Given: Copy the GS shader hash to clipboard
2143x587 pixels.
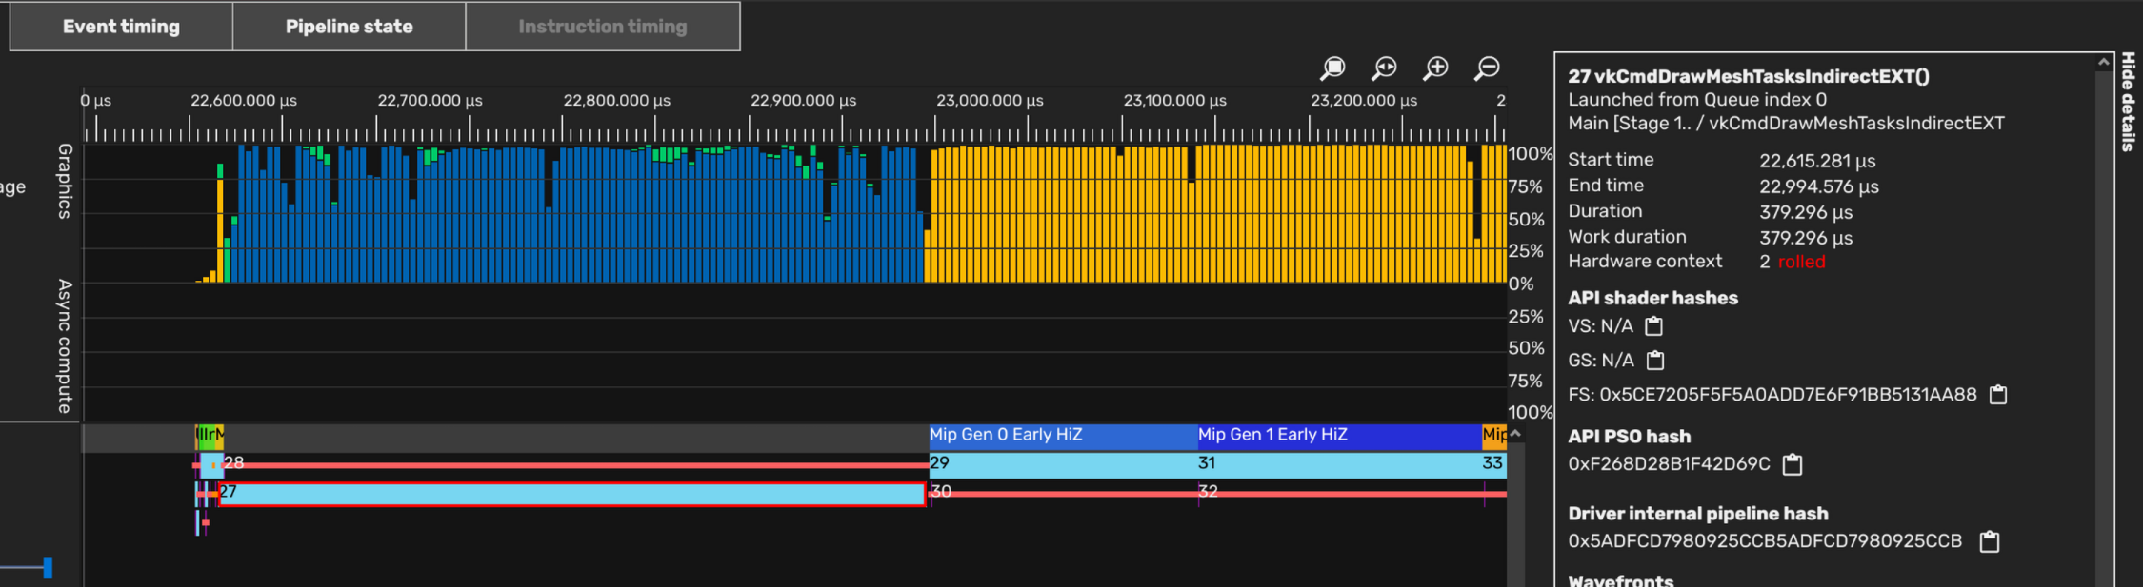Looking at the screenshot, I should click(x=1655, y=361).
